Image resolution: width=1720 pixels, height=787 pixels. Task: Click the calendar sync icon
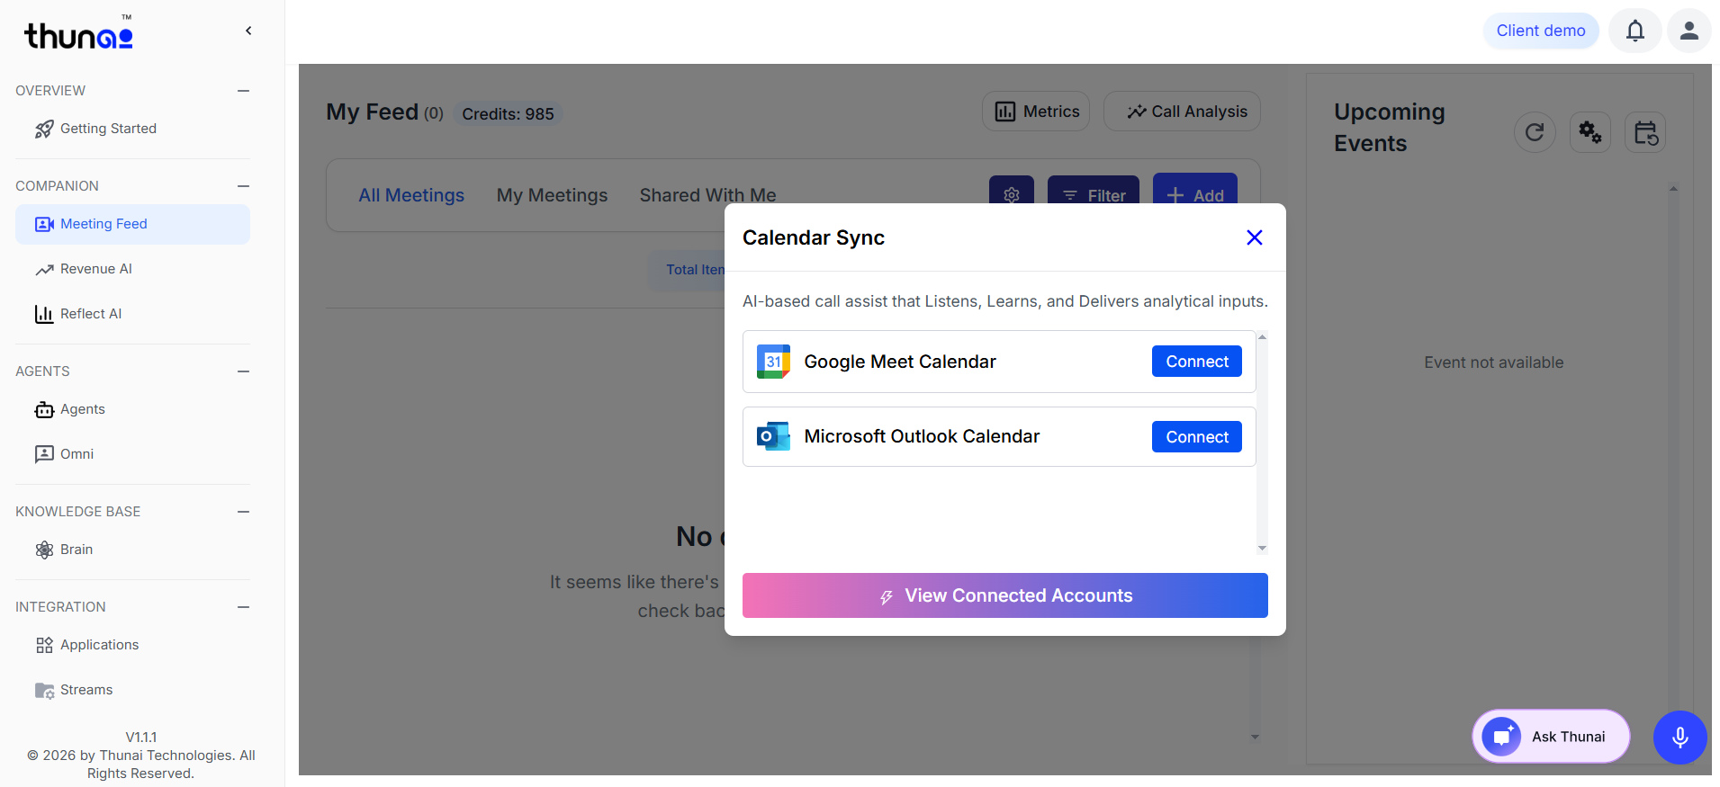click(x=1645, y=133)
